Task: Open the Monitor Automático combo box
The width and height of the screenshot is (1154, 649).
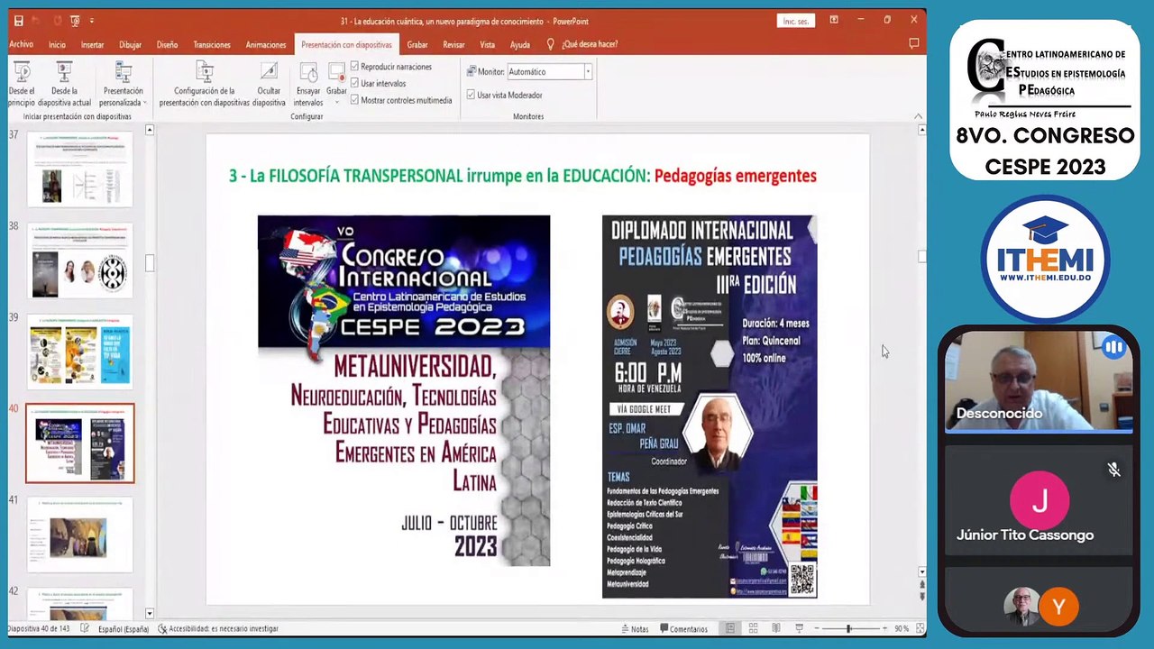Action: pyautogui.click(x=549, y=72)
